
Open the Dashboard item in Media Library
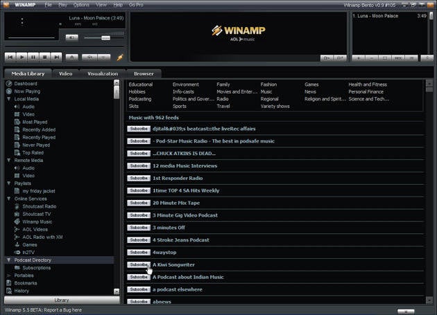(26, 84)
